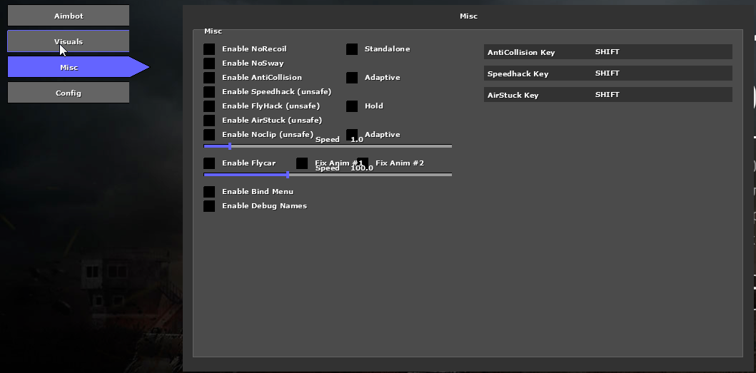Open the Config tab
The image size is (756, 373).
(69, 93)
